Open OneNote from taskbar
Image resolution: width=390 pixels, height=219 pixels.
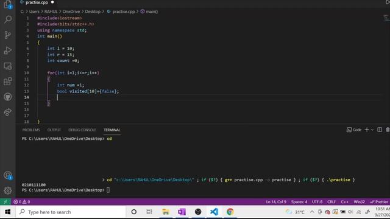pos(182,212)
